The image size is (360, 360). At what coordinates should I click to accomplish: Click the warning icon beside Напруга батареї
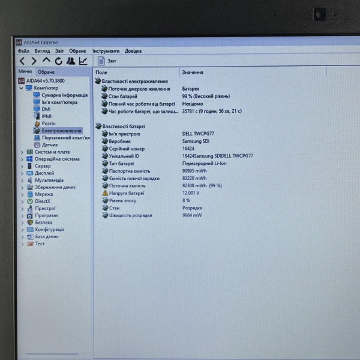coord(105,193)
